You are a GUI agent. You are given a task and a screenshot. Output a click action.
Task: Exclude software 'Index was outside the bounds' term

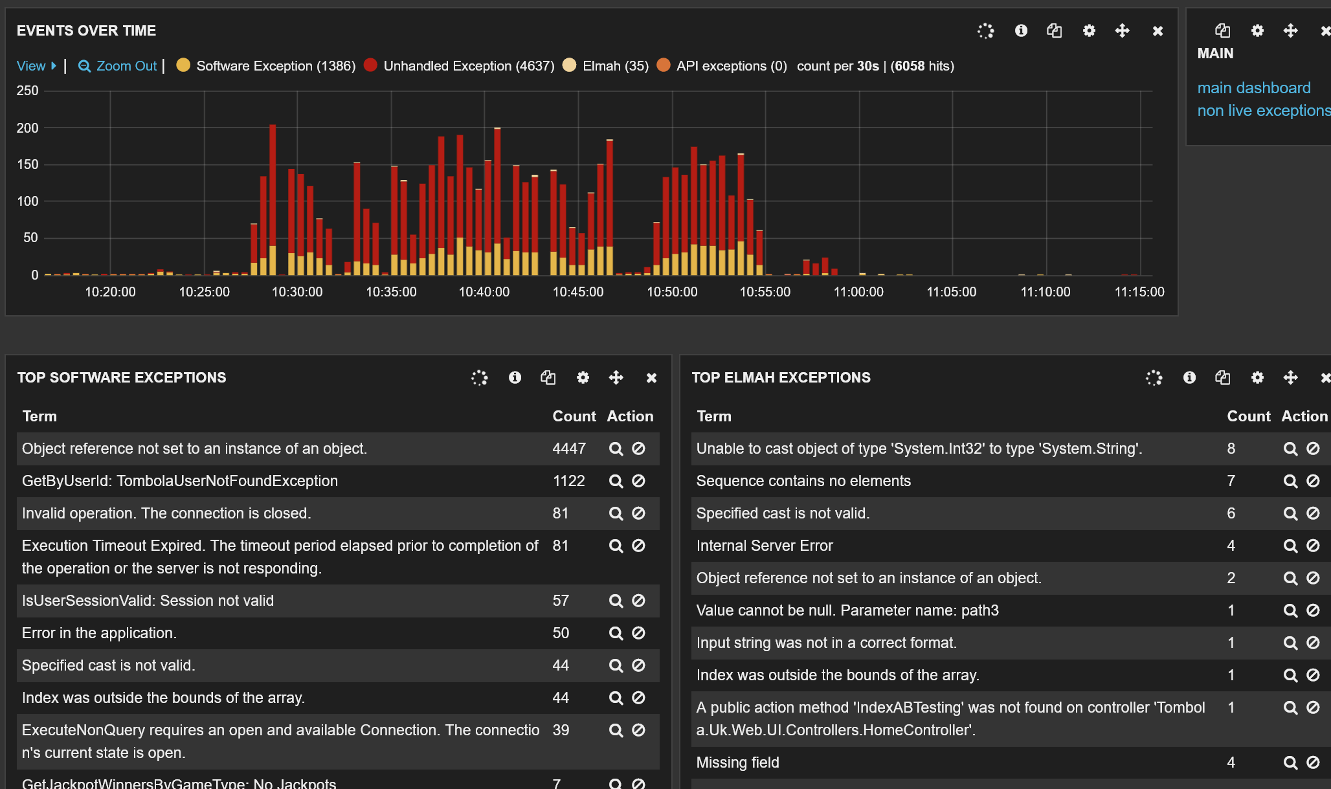638,698
